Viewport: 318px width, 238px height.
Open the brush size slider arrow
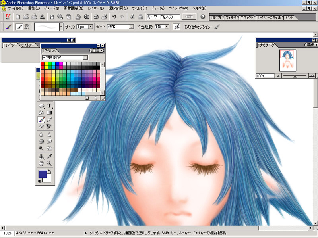(x=91, y=27)
